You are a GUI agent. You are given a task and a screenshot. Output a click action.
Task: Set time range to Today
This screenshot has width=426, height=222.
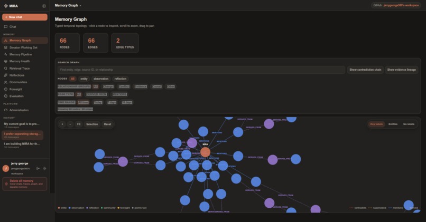[98, 102]
